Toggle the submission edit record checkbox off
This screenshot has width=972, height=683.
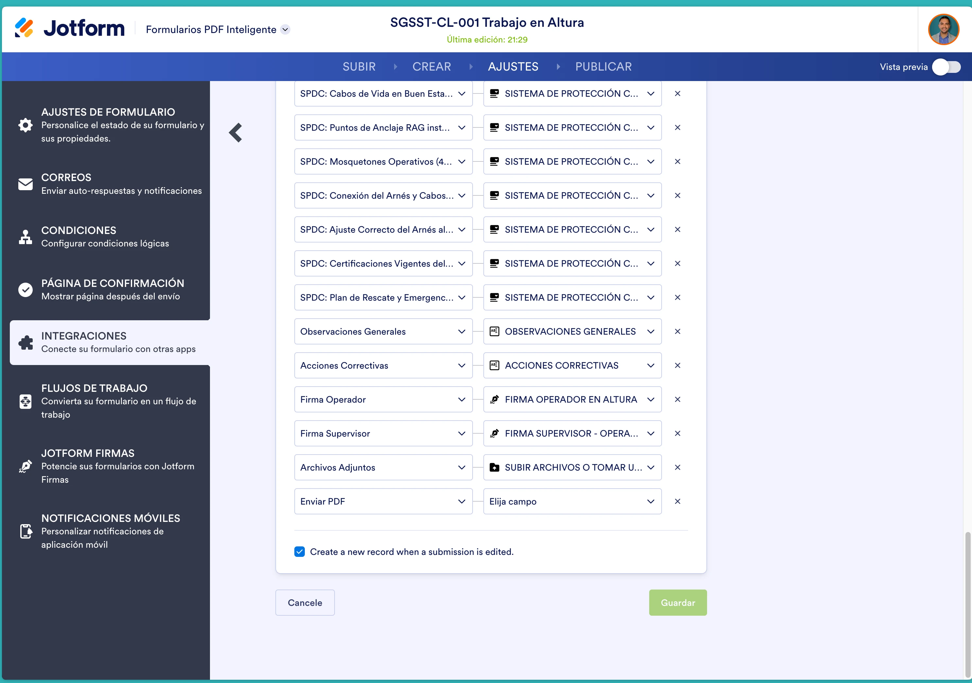(x=300, y=552)
